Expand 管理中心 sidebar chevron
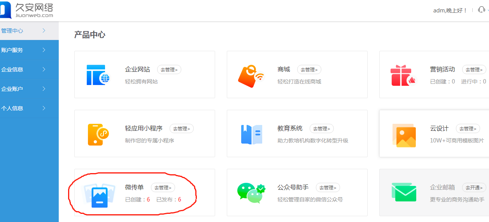489x222 pixels. point(44,30)
